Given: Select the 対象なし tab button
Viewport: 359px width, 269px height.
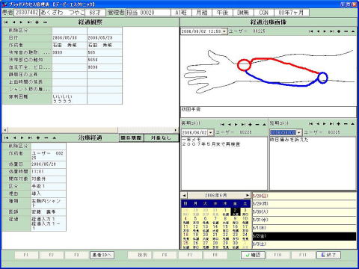Looking at the screenshot, I should click(x=162, y=137).
